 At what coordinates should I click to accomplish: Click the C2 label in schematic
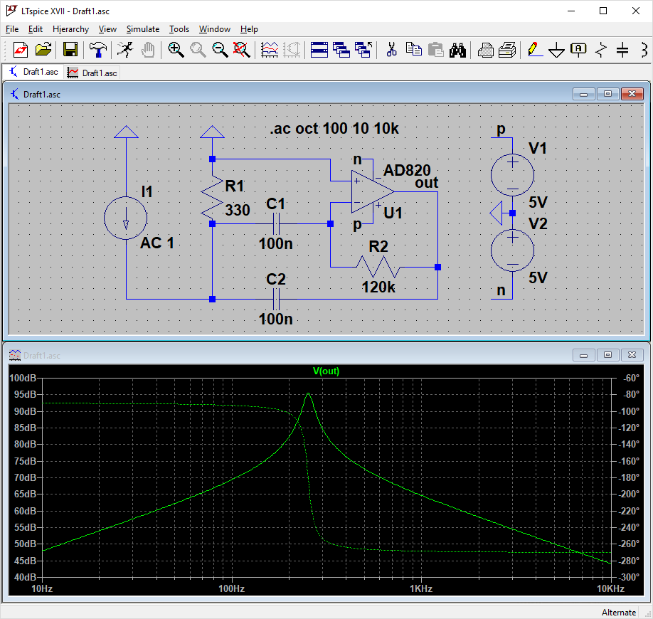[x=276, y=279]
